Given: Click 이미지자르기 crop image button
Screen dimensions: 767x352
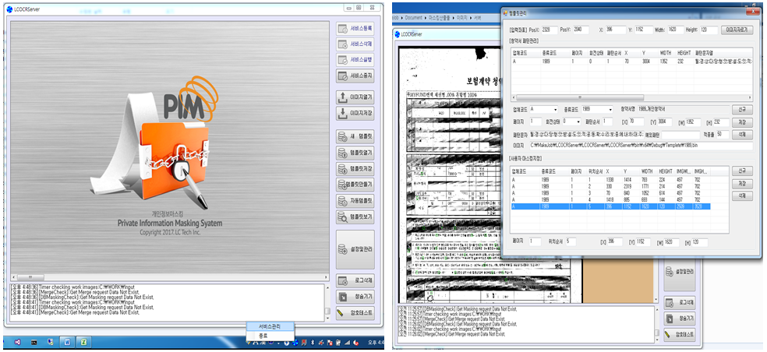Looking at the screenshot, I should pyautogui.click(x=736, y=30).
